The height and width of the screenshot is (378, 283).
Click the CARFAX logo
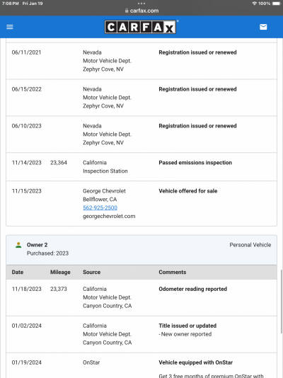click(x=140, y=27)
